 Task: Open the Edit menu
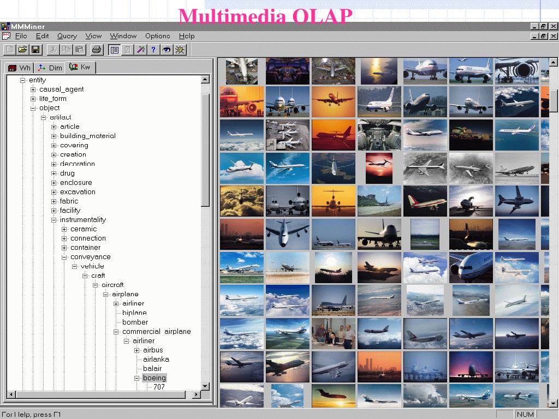(x=43, y=36)
